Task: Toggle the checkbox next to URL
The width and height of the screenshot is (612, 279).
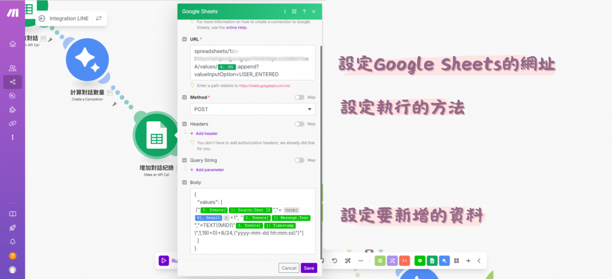Action: (185, 39)
